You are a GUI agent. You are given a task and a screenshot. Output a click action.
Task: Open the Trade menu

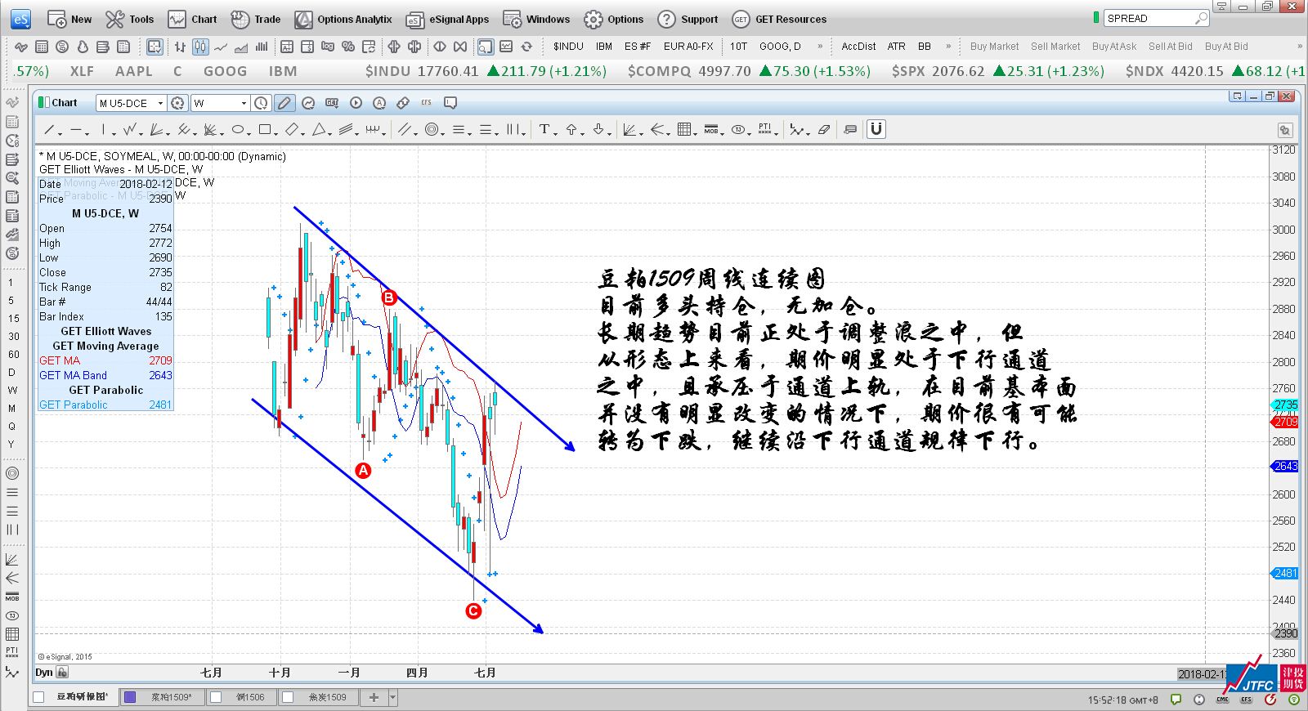point(256,19)
